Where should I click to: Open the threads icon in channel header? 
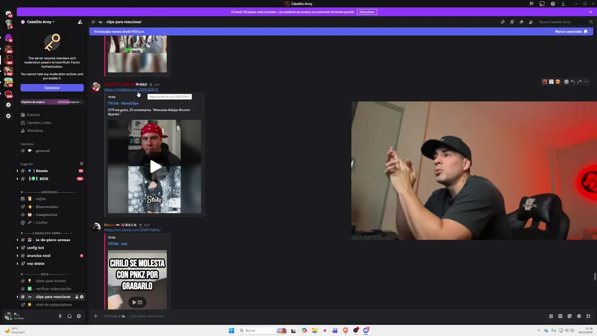tap(502, 22)
